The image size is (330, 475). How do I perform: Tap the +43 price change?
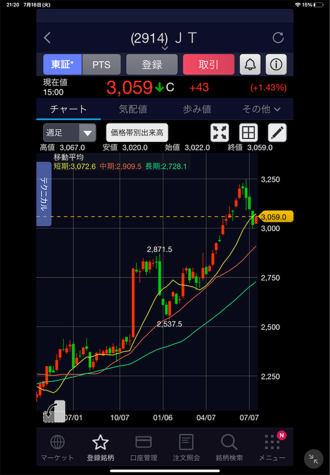[x=199, y=88]
